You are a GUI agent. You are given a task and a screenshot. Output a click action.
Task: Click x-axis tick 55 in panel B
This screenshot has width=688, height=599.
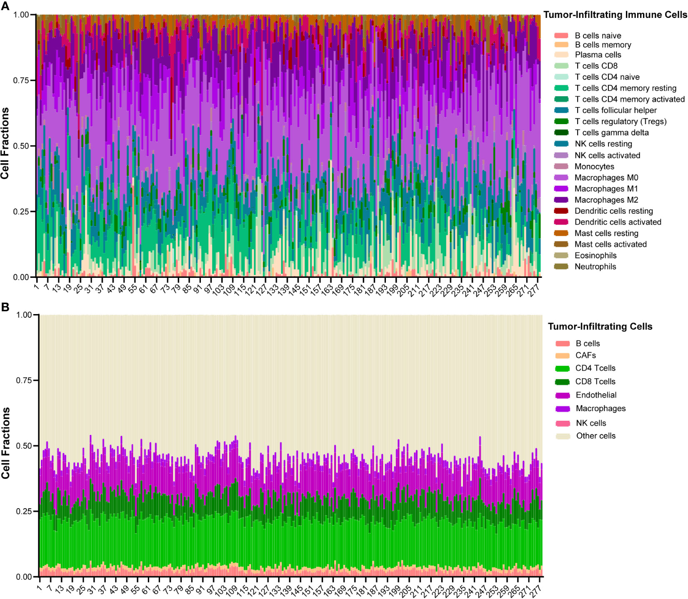135,589
